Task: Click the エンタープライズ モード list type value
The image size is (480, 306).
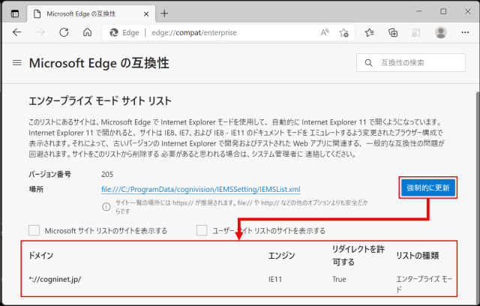Action: (x=424, y=284)
